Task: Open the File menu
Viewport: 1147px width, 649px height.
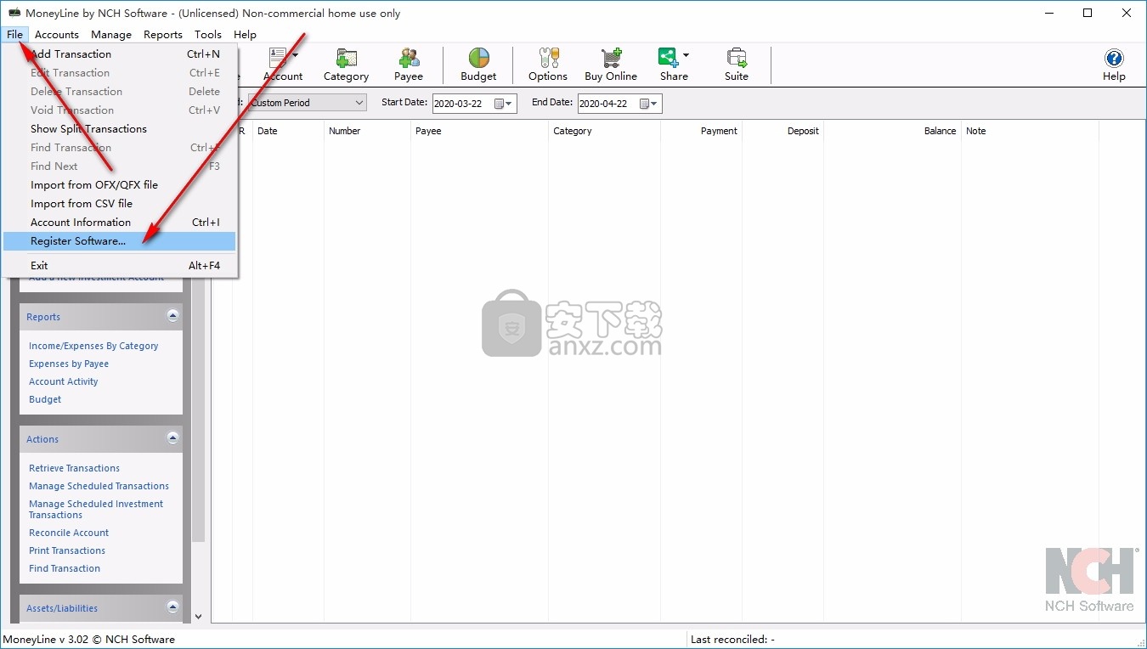Action: (14, 34)
